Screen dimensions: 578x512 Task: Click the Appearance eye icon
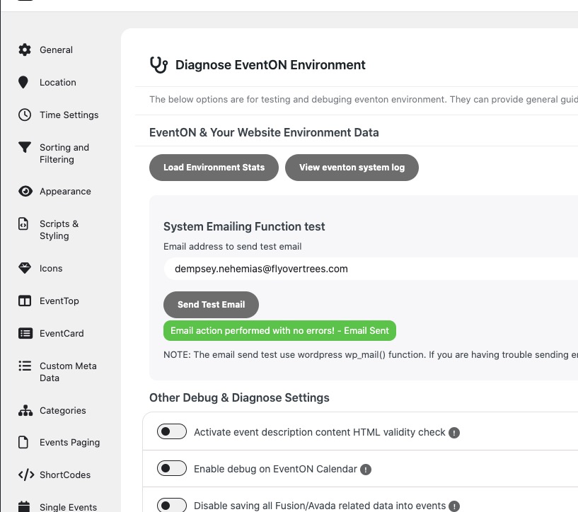tap(25, 191)
